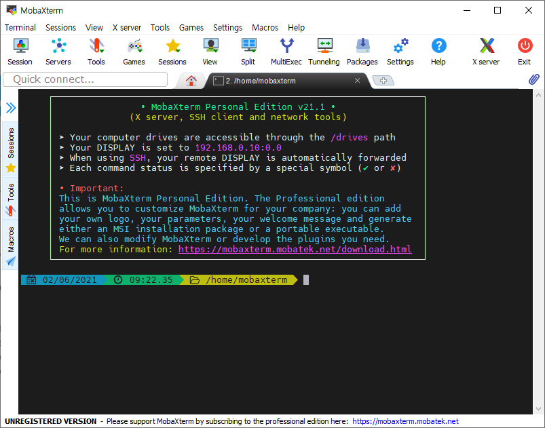Close the /home/mobaxterm tab
The width and height of the screenshot is (545, 428).
pos(357,81)
